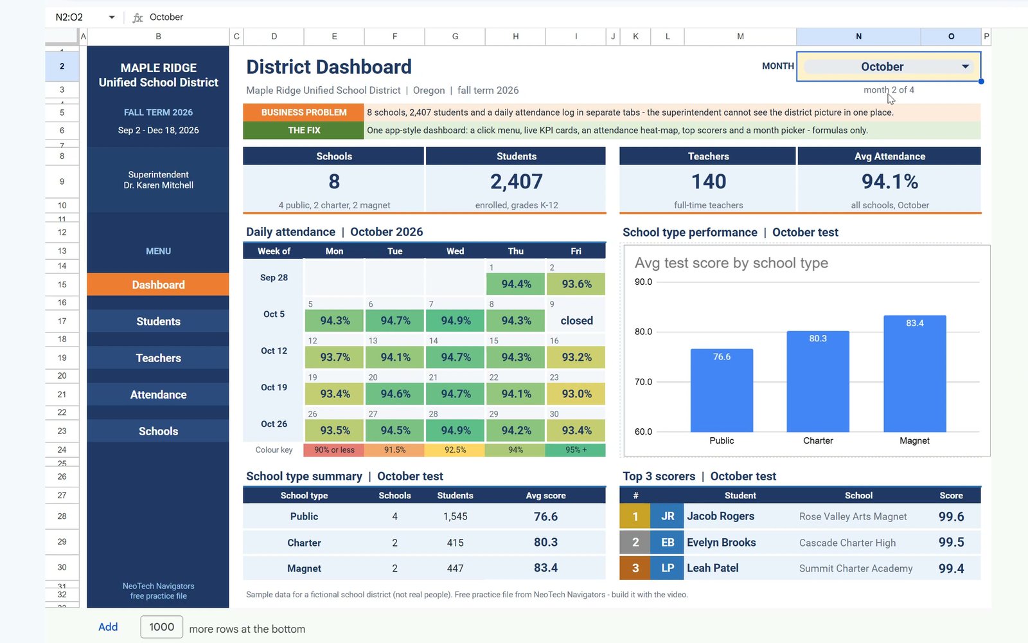Select the Charter avg score 80.3 cell
Image resolution: width=1028 pixels, height=643 pixels.
(545, 543)
